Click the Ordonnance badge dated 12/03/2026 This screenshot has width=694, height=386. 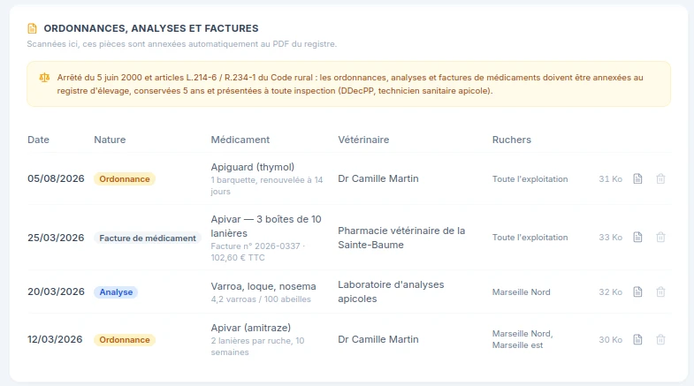point(125,340)
